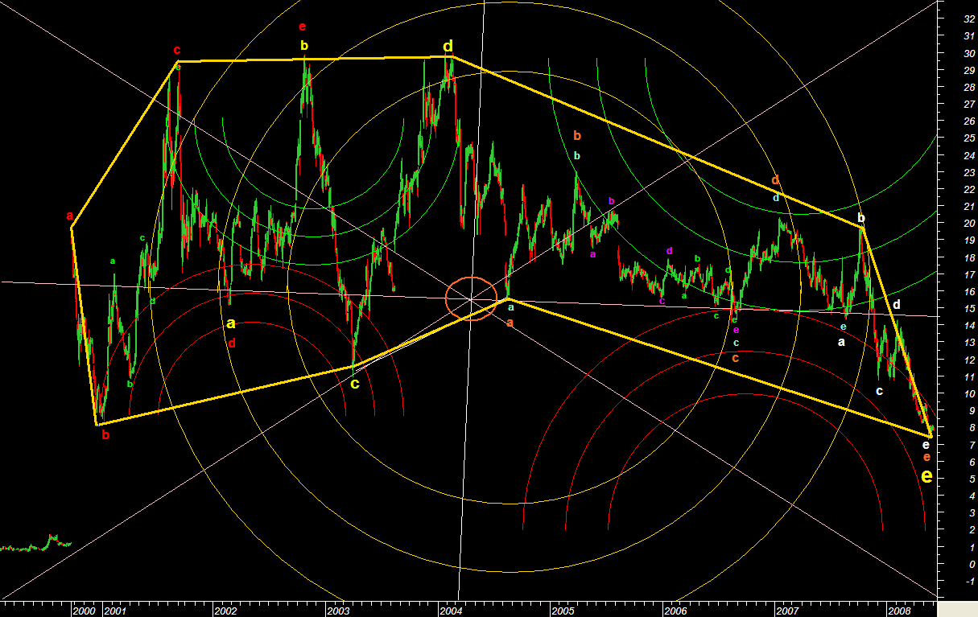Viewport: 978px width, 617px height.
Task: Click the 2001 year label on time axis
Action: (x=114, y=611)
